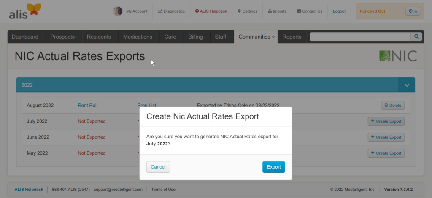Click the search magnifier icon button
This screenshot has width=432, height=198.
[x=416, y=37]
